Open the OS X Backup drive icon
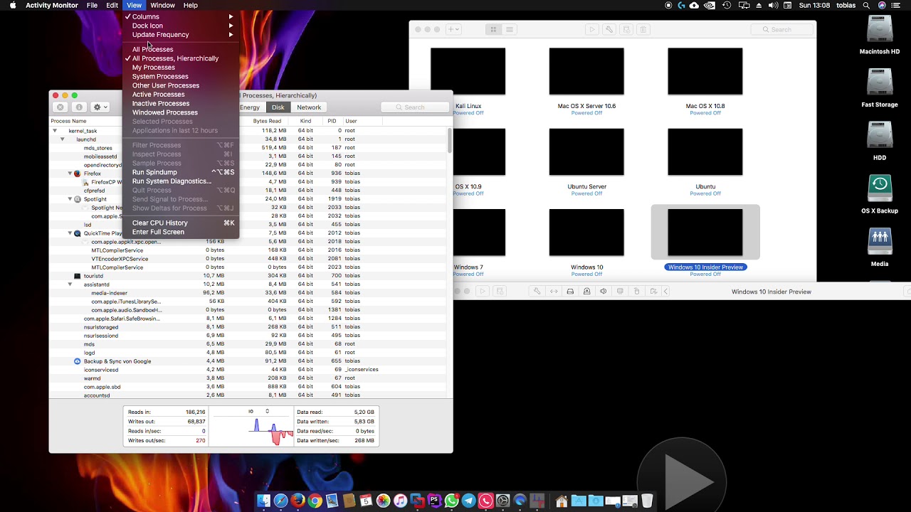This screenshot has height=512, width=911. tap(880, 189)
